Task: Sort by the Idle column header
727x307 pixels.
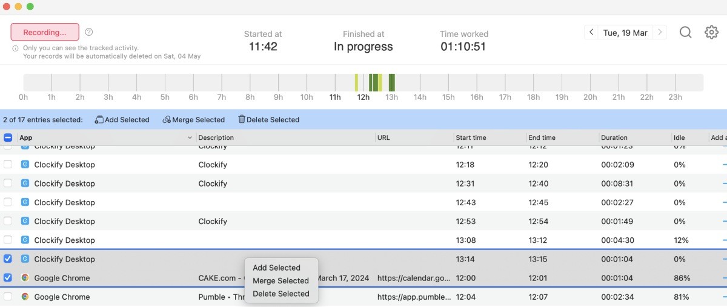Action: point(679,137)
